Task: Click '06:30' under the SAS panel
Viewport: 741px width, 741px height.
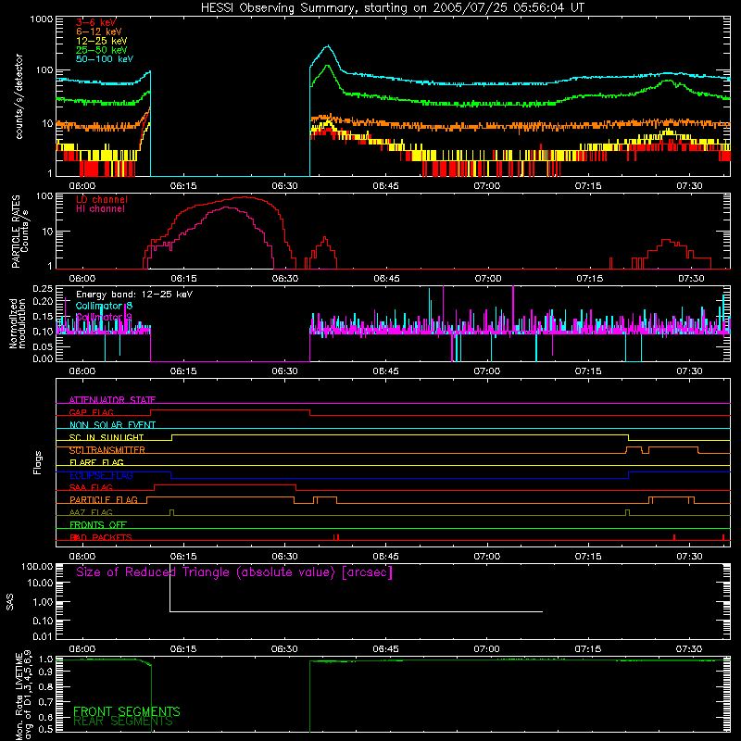Action: pyautogui.click(x=284, y=649)
